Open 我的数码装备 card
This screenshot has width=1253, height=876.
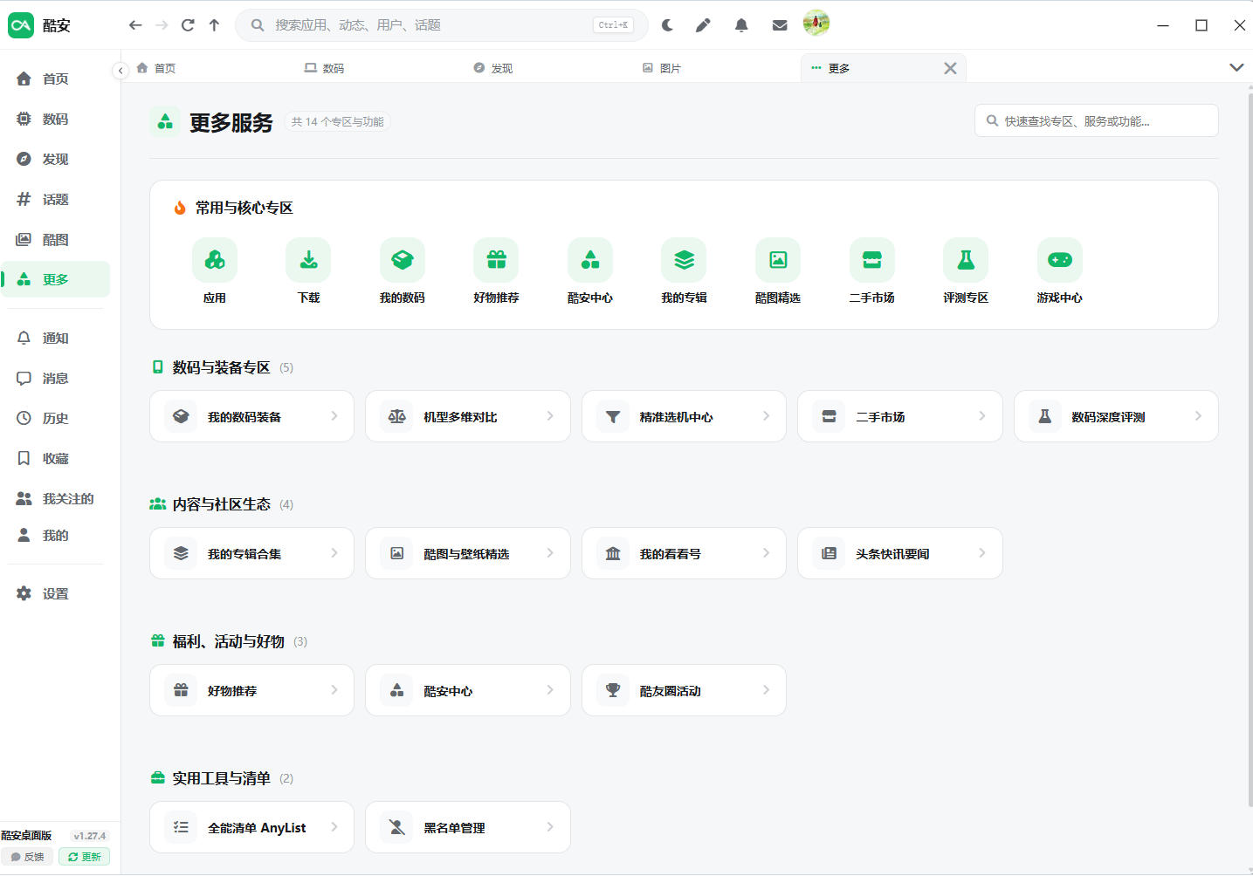251,416
